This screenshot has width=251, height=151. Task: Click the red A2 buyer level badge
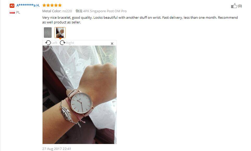pos(12,5)
